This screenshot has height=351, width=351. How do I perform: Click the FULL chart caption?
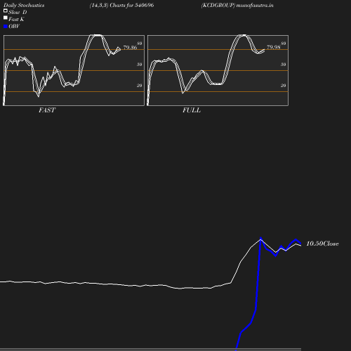pos(192,110)
